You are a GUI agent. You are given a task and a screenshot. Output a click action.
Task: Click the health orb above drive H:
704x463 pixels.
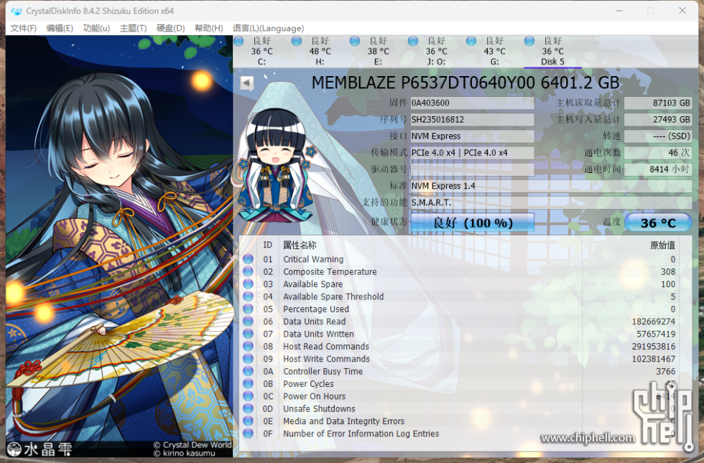tap(296, 42)
